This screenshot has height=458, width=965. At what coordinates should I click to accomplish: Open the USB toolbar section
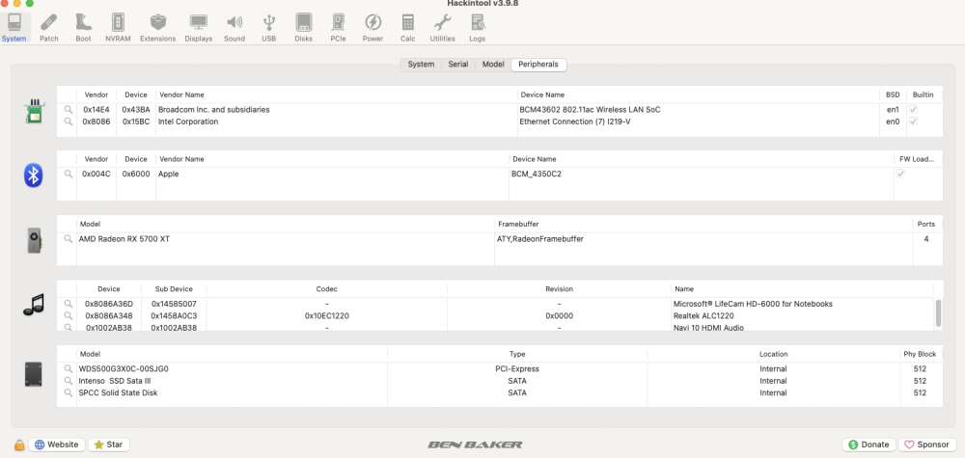click(269, 28)
